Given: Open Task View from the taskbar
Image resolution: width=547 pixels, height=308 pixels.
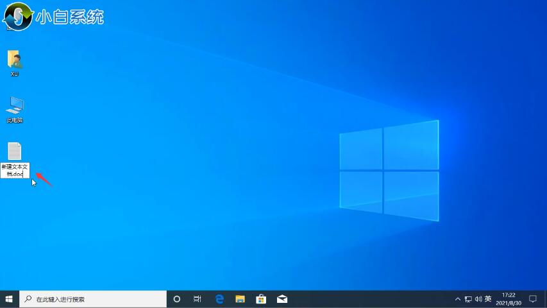Looking at the screenshot, I should pyautogui.click(x=198, y=299).
